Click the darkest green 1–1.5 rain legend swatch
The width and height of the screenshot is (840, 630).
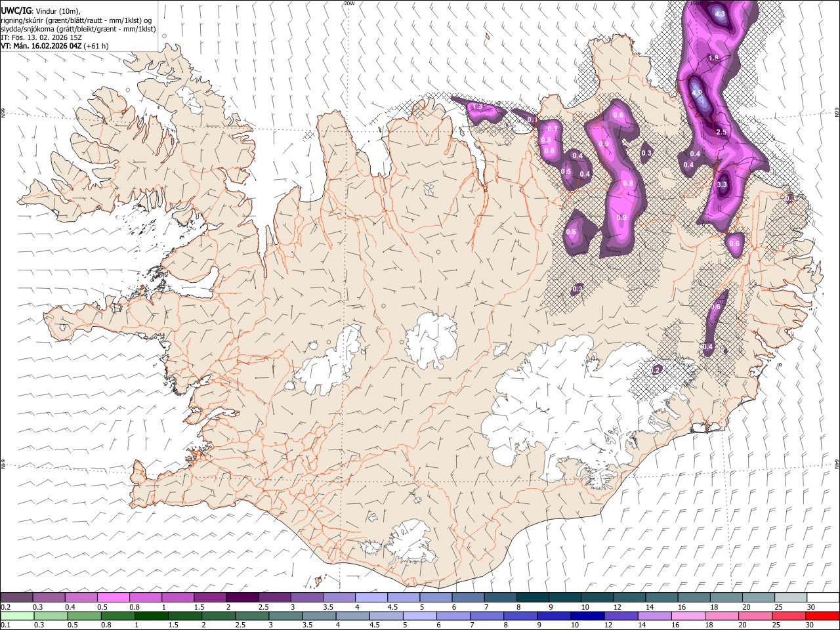pos(152,616)
